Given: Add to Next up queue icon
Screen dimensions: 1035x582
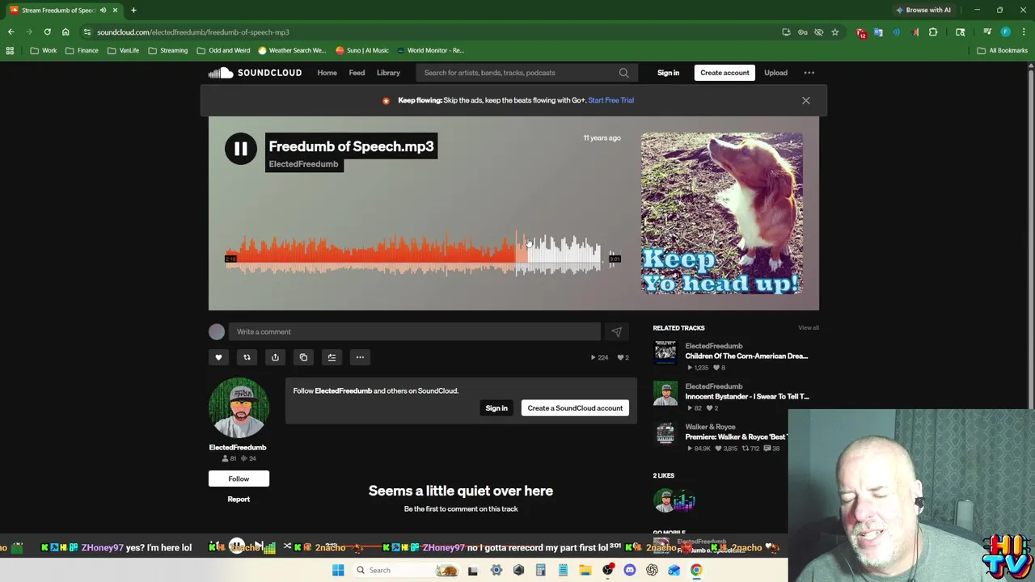Looking at the screenshot, I should pos(332,357).
